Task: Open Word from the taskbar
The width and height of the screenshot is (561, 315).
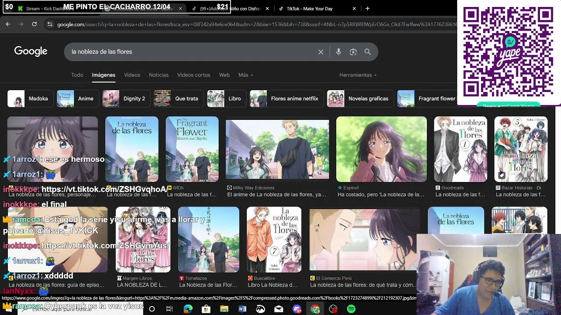Action: click(x=242, y=309)
